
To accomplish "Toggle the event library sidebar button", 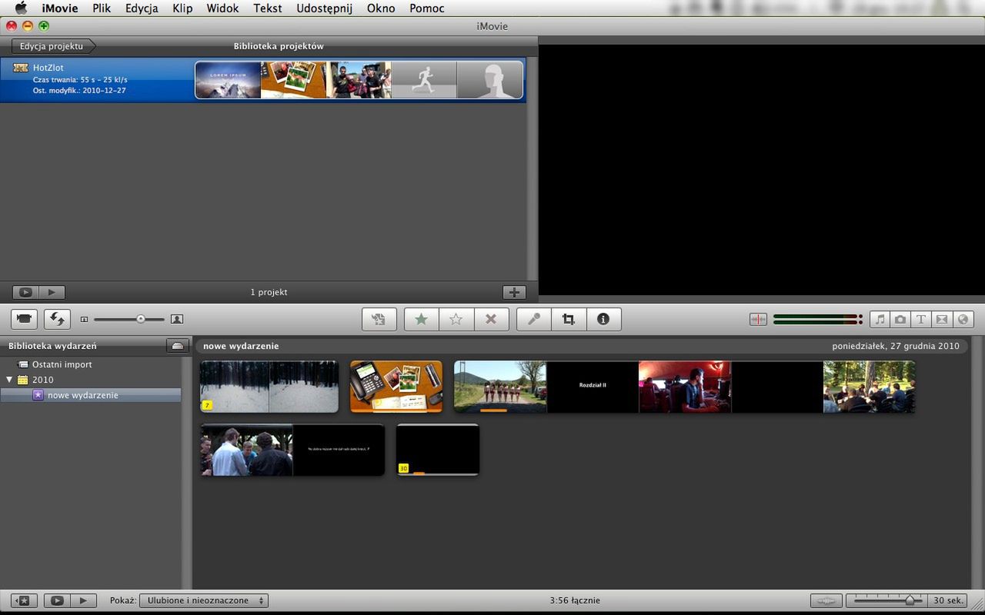I will point(23,600).
